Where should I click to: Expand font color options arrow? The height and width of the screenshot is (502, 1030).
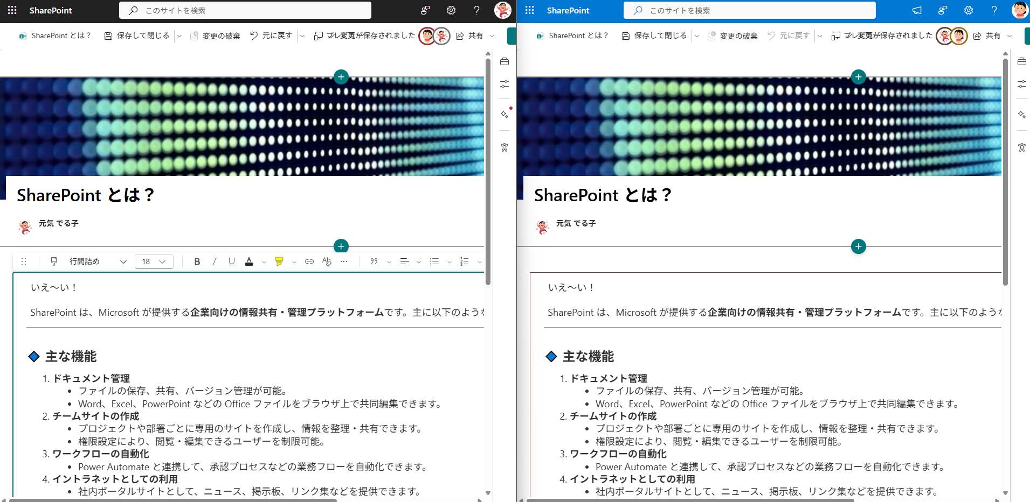(x=264, y=262)
